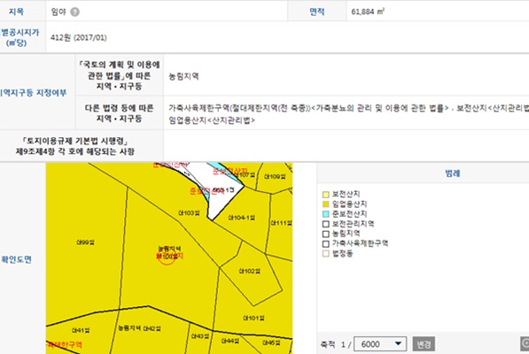Image resolution: width=529 pixels, height=354 pixels.
Task: Open the scale 6000 dropdown arrow
Action: point(398,343)
